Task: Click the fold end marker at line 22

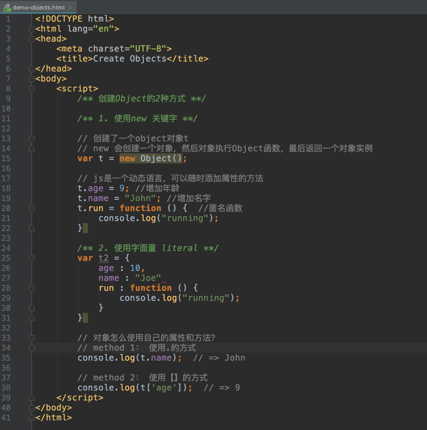Action: coord(31,228)
